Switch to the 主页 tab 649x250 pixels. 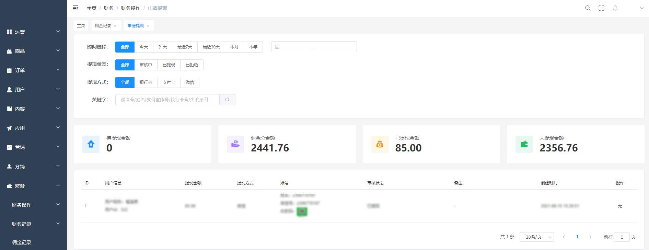pos(81,26)
